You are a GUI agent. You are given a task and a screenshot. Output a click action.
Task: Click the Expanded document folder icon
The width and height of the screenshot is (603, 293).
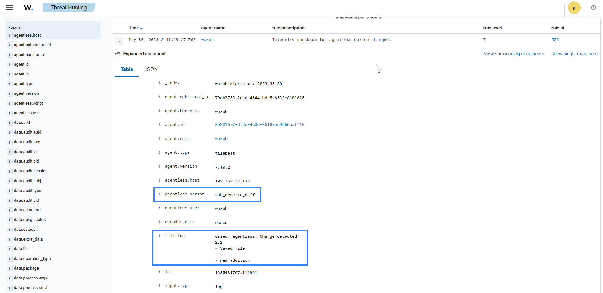pos(118,54)
